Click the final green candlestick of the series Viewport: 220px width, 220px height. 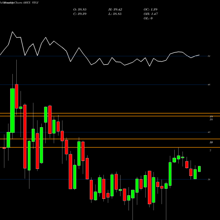coord(199,169)
